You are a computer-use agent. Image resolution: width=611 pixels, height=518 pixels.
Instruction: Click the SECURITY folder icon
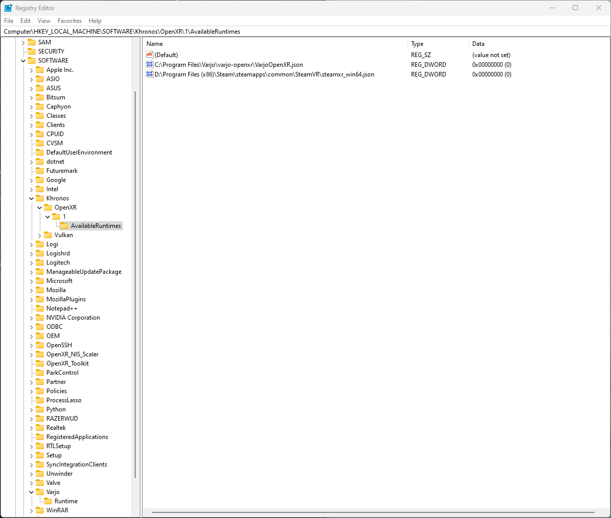pyautogui.click(x=32, y=51)
